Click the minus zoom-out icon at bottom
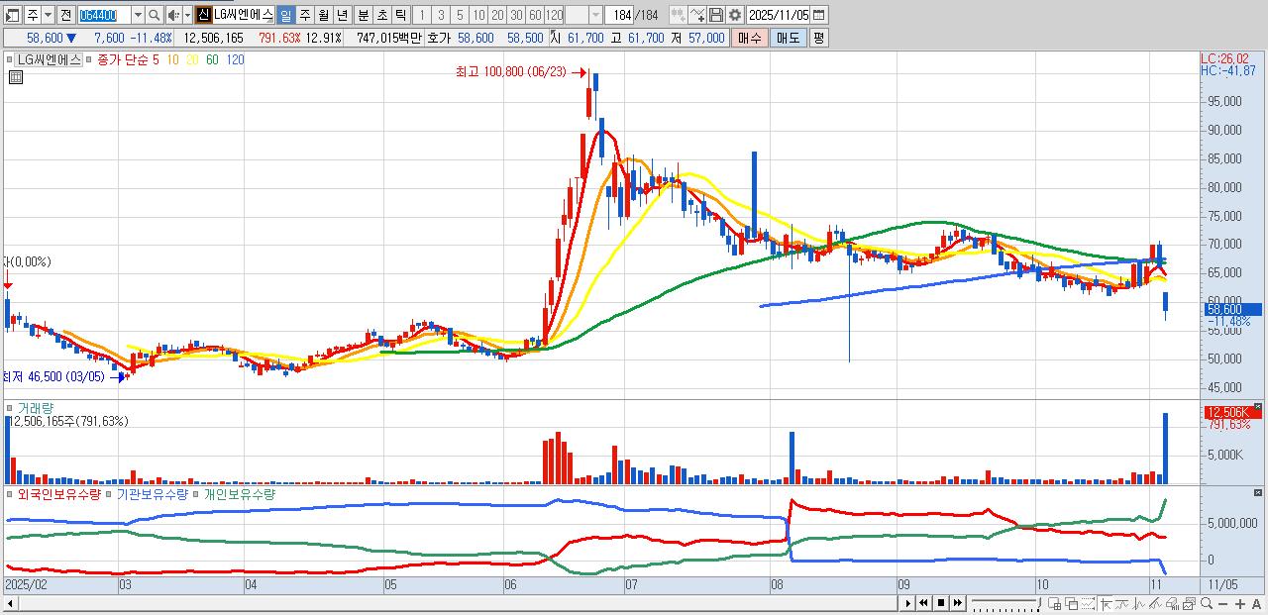Image resolution: width=1268 pixels, height=615 pixels. 1223,604
